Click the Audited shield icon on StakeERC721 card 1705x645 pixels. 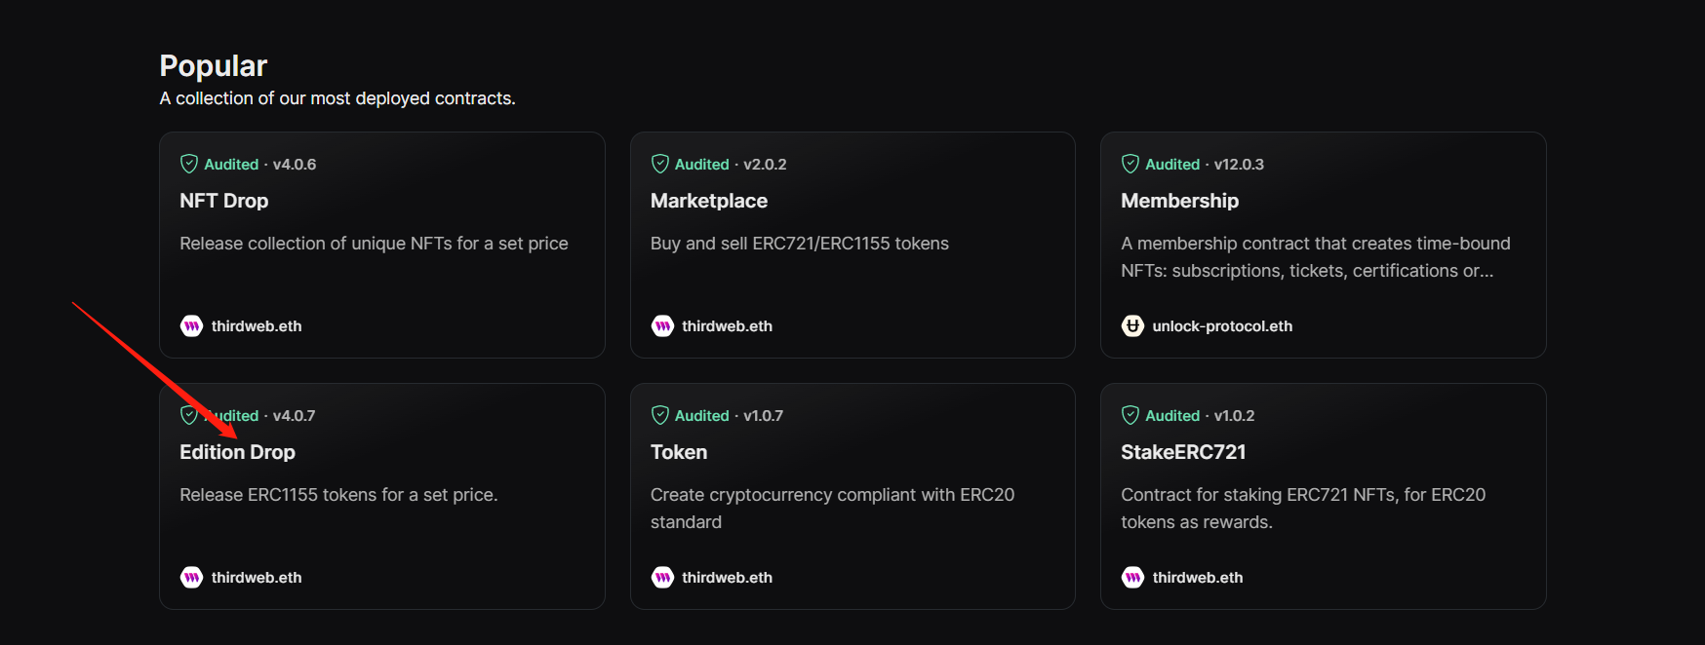[x=1130, y=415]
